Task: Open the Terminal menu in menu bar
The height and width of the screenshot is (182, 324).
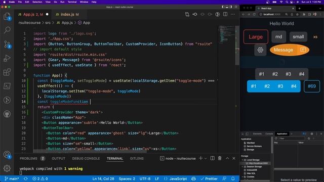Action: pyautogui.click(x=72, y=2)
